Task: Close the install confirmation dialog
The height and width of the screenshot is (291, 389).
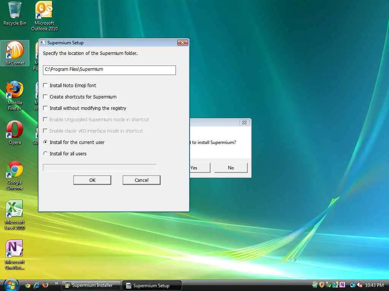Action: coord(244,122)
